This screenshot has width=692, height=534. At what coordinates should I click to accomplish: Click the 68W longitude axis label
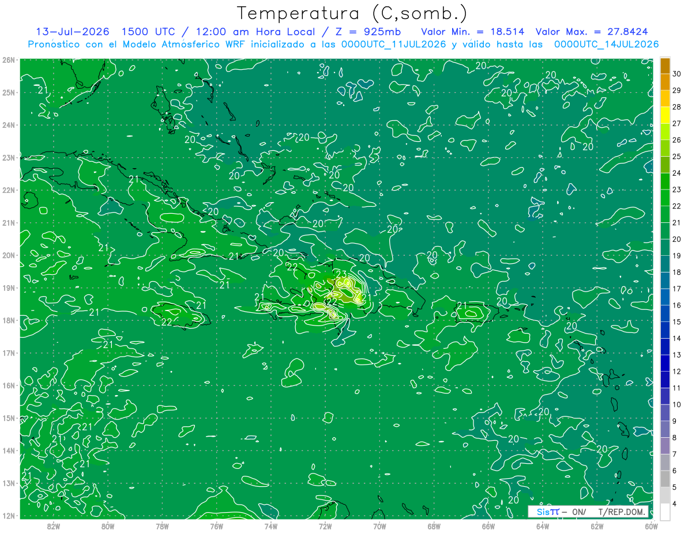click(x=434, y=526)
